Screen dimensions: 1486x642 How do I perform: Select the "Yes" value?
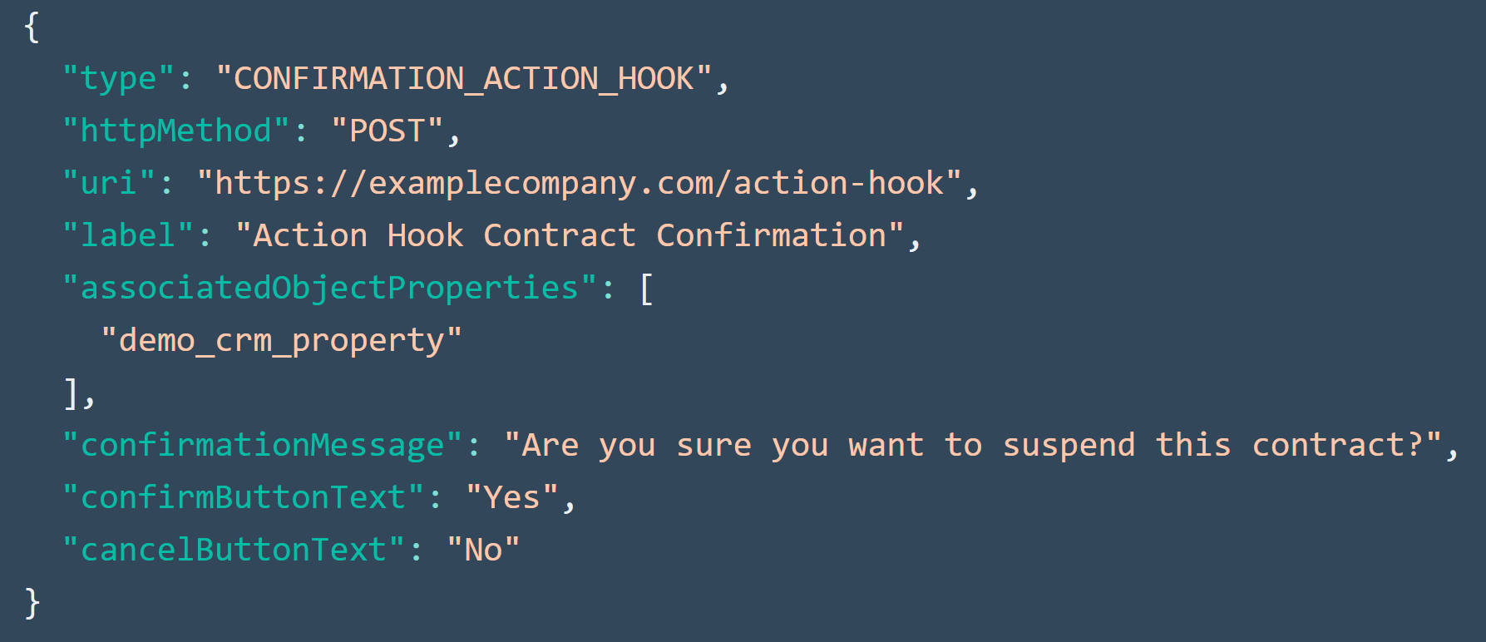click(511, 498)
